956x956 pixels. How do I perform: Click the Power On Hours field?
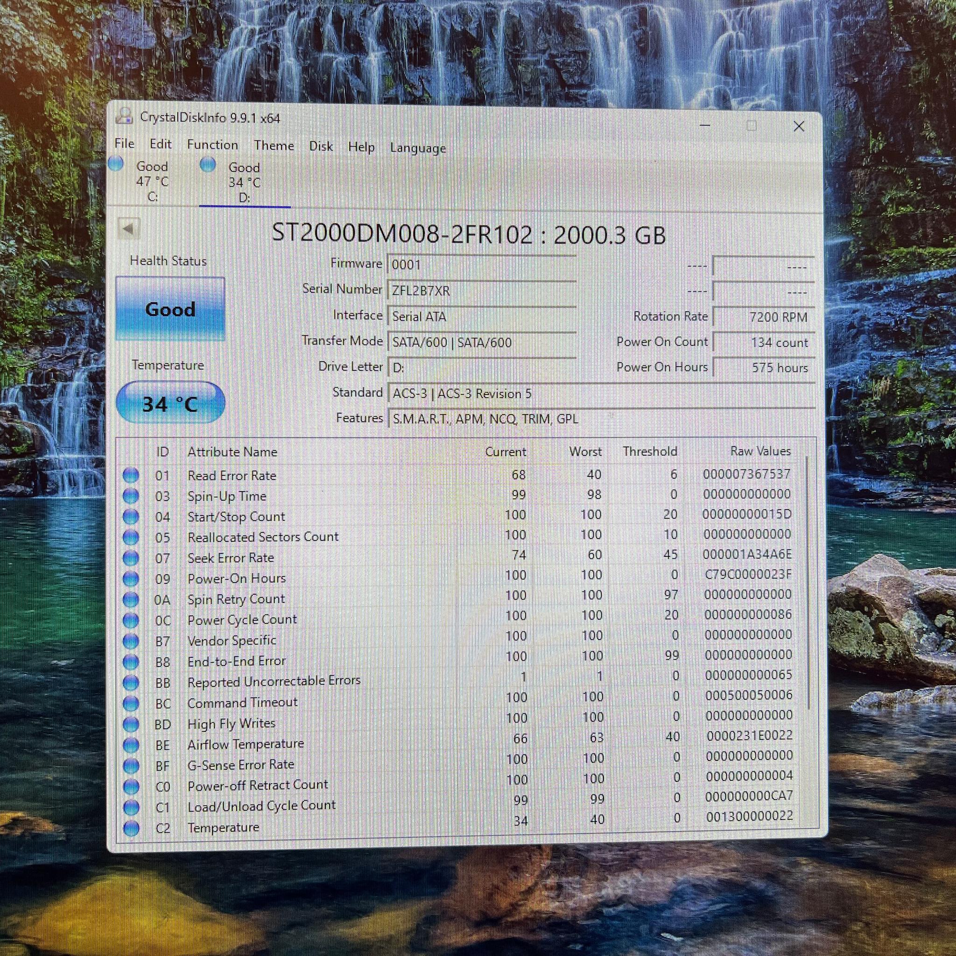pyautogui.click(x=764, y=368)
